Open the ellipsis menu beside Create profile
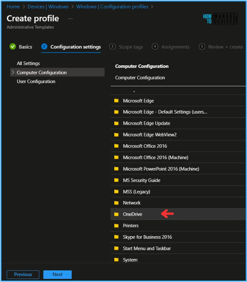 point(70,19)
